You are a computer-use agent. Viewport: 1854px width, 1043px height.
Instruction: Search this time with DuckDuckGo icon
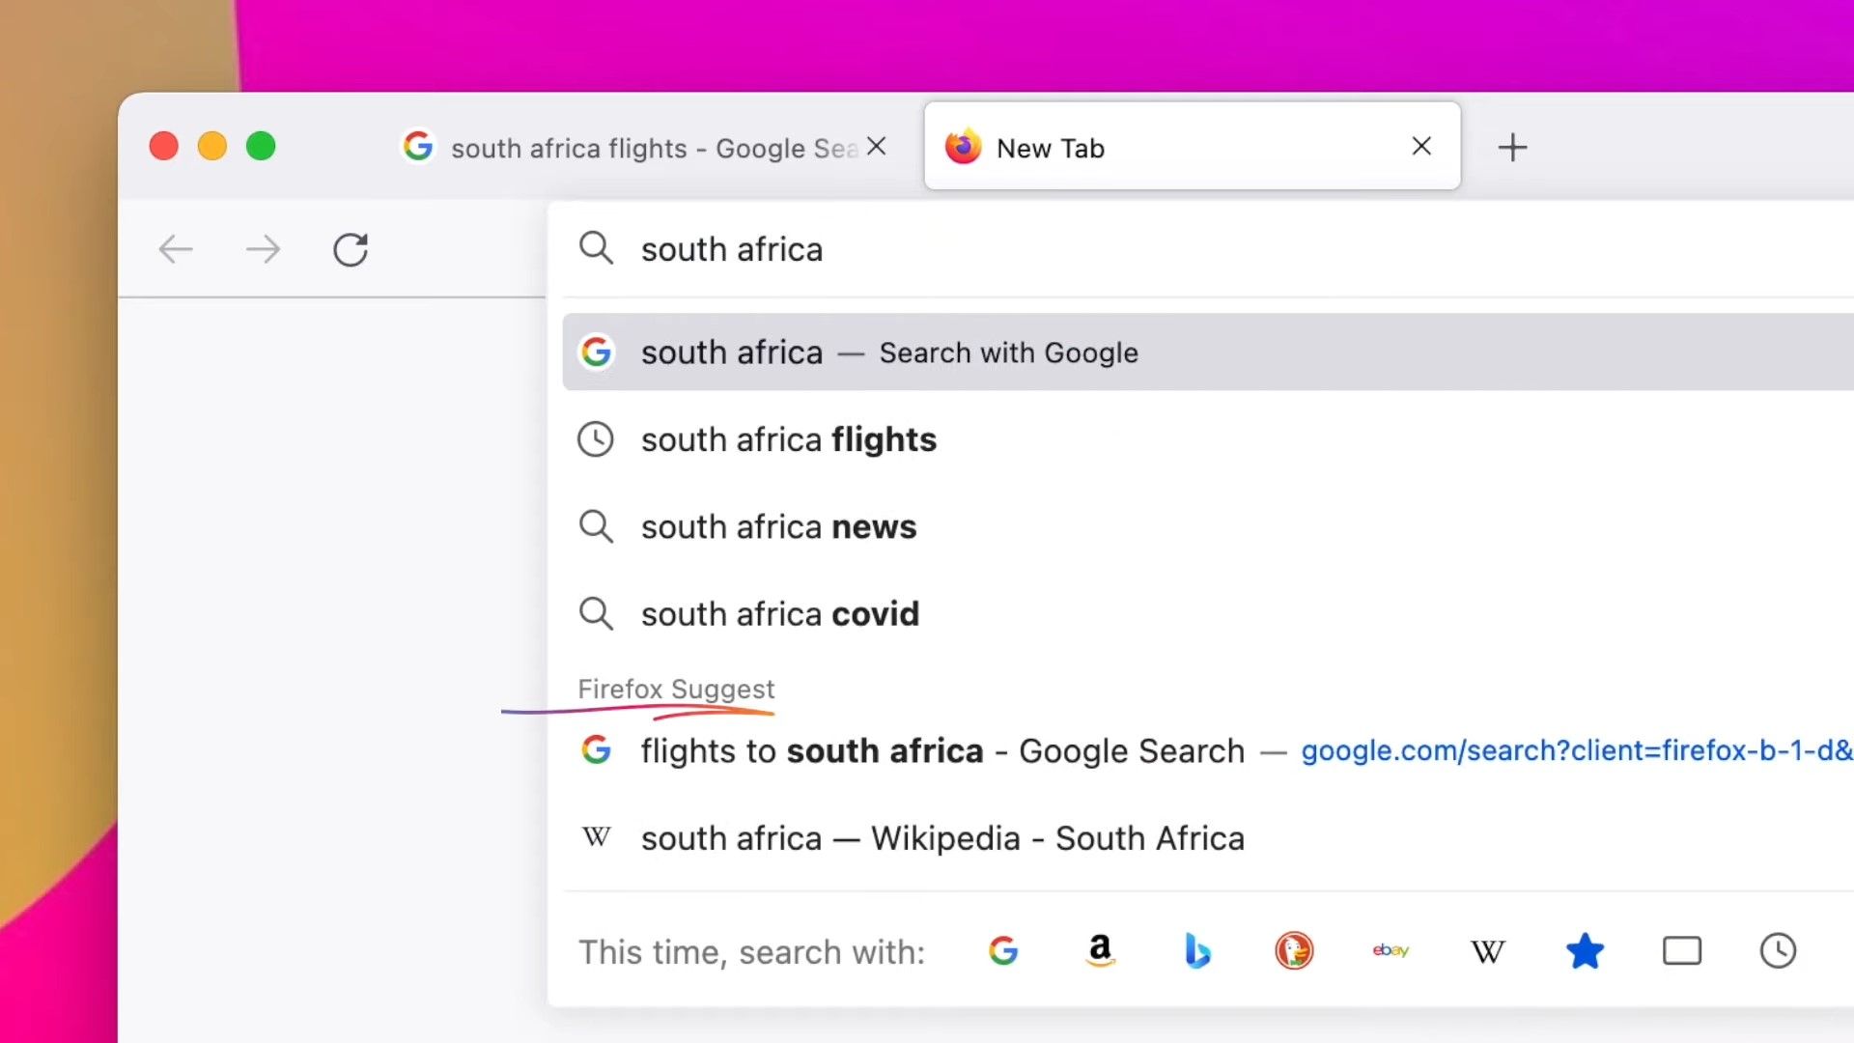[x=1294, y=951]
